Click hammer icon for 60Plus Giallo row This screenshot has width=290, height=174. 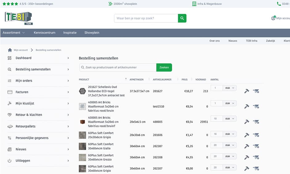(246, 146)
